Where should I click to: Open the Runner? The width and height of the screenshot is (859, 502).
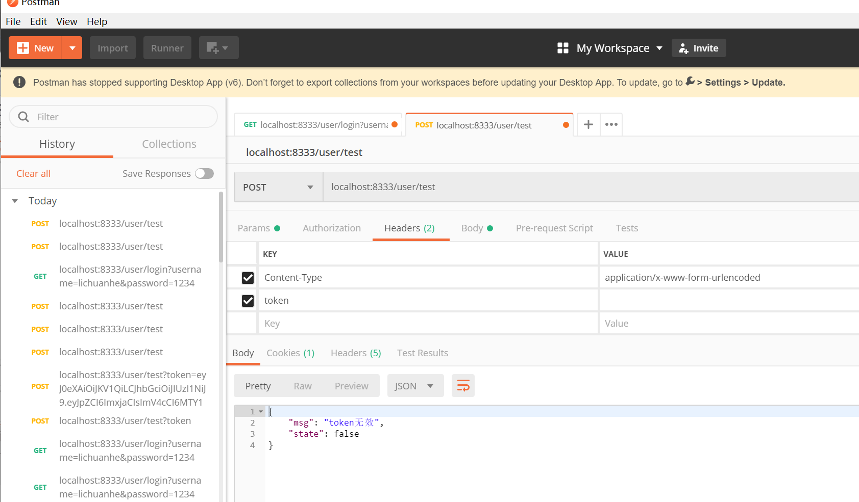pyautogui.click(x=167, y=48)
